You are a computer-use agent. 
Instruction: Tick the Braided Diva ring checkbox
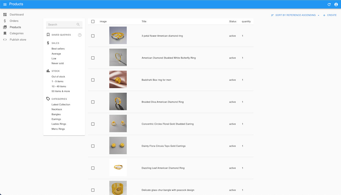pyautogui.click(x=93, y=102)
